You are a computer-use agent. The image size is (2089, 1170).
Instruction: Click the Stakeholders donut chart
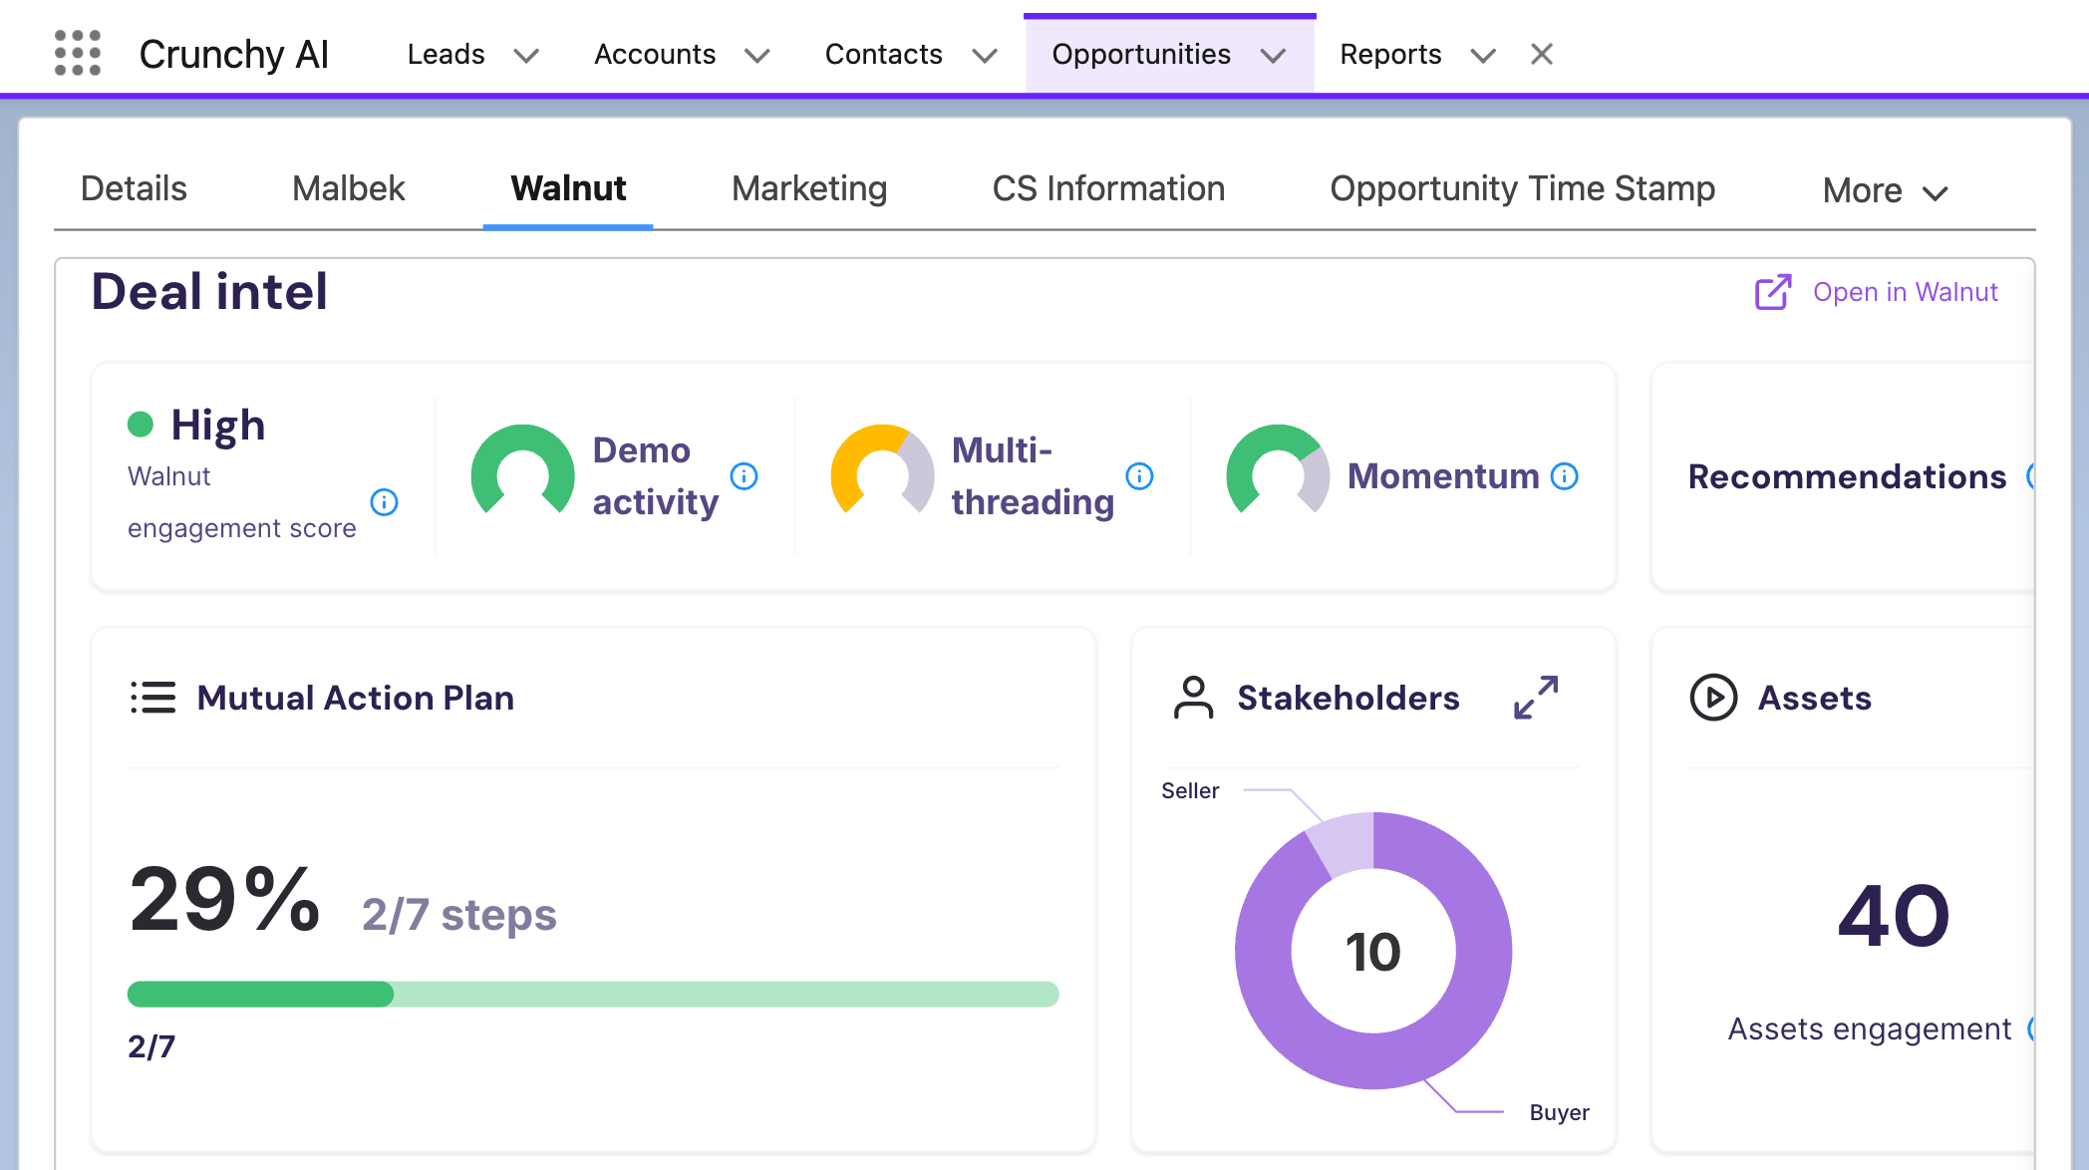(x=1373, y=950)
